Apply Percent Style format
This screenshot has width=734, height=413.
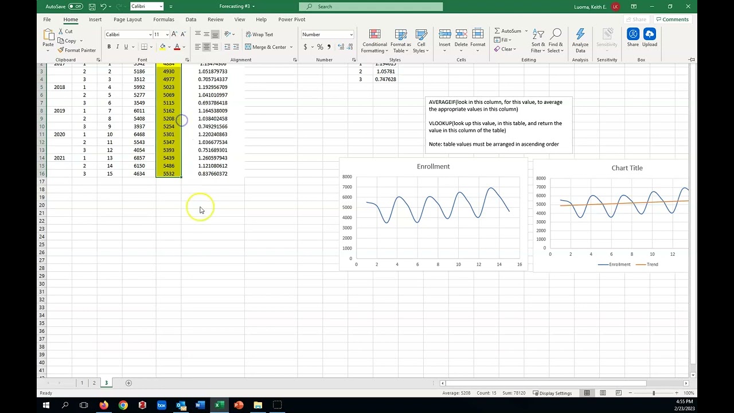pos(320,47)
